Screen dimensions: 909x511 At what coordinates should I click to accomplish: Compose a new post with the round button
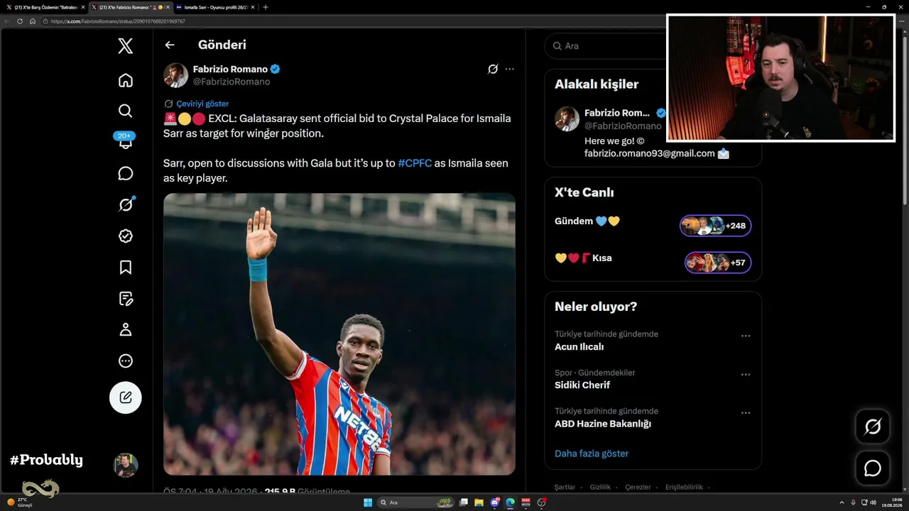point(126,397)
